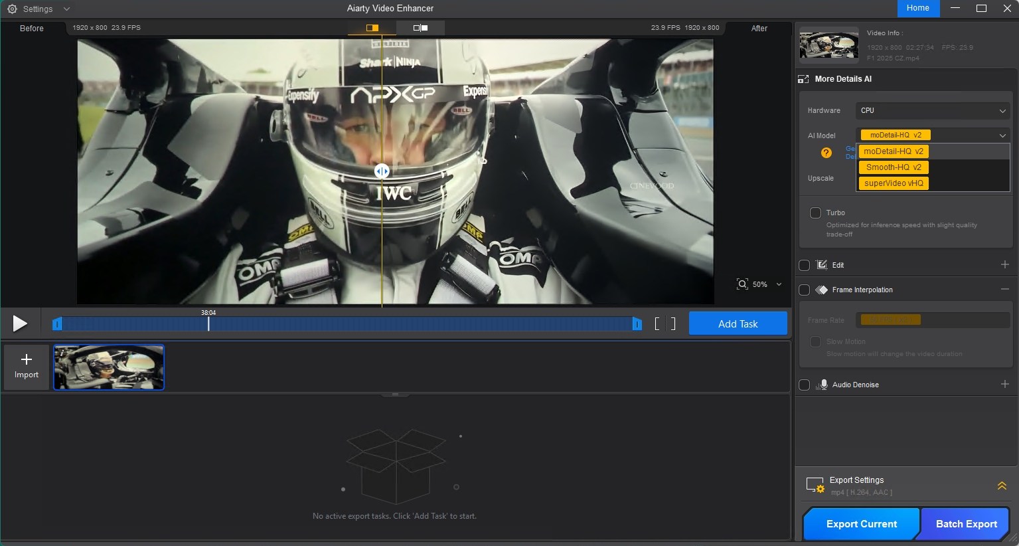Enable the Frame Interpolation checkbox

[804, 290]
